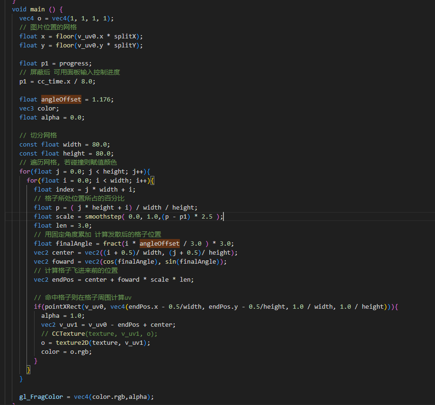Click the 'splitX' identifier

pyautogui.click(x=125, y=37)
